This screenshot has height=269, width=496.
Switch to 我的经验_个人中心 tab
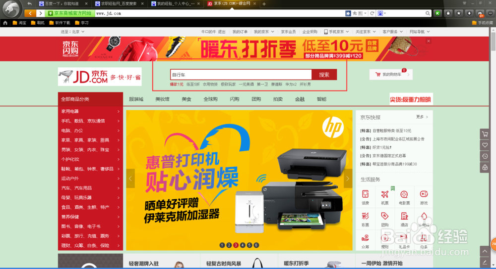pyautogui.click(x=176, y=4)
